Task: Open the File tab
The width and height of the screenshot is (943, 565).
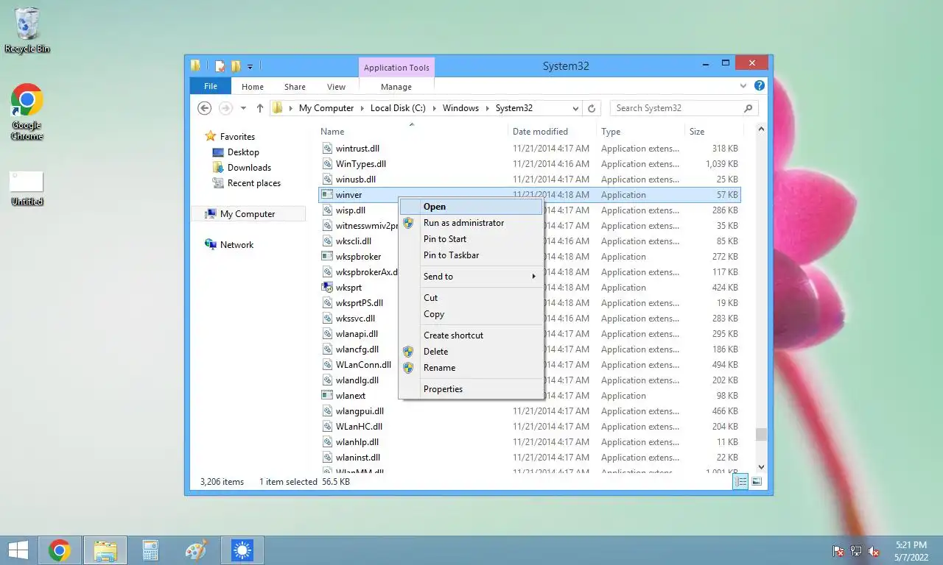Action: 211,87
